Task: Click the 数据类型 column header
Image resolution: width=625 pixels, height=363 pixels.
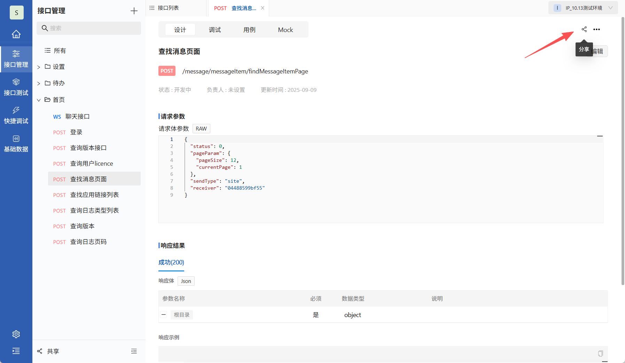Action: click(x=353, y=299)
